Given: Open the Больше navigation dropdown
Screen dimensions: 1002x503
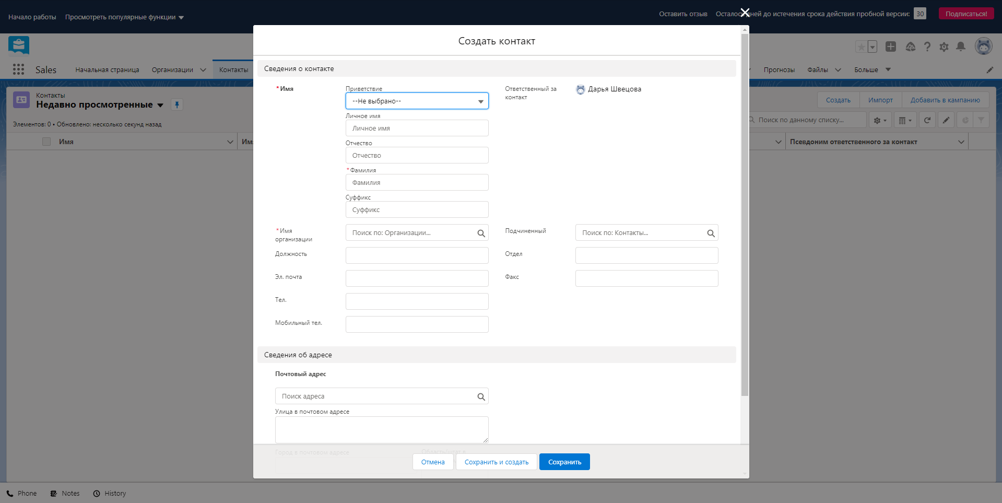Looking at the screenshot, I should pyautogui.click(x=872, y=69).
